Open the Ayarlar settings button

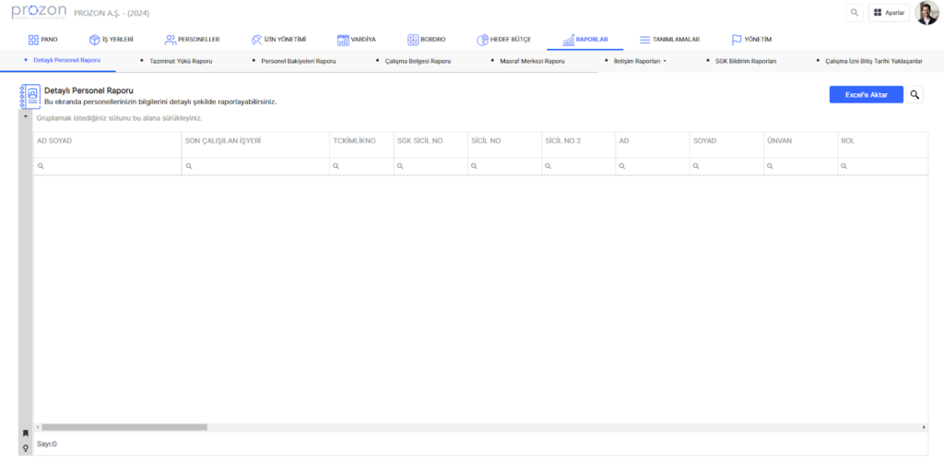click(889, 13)
